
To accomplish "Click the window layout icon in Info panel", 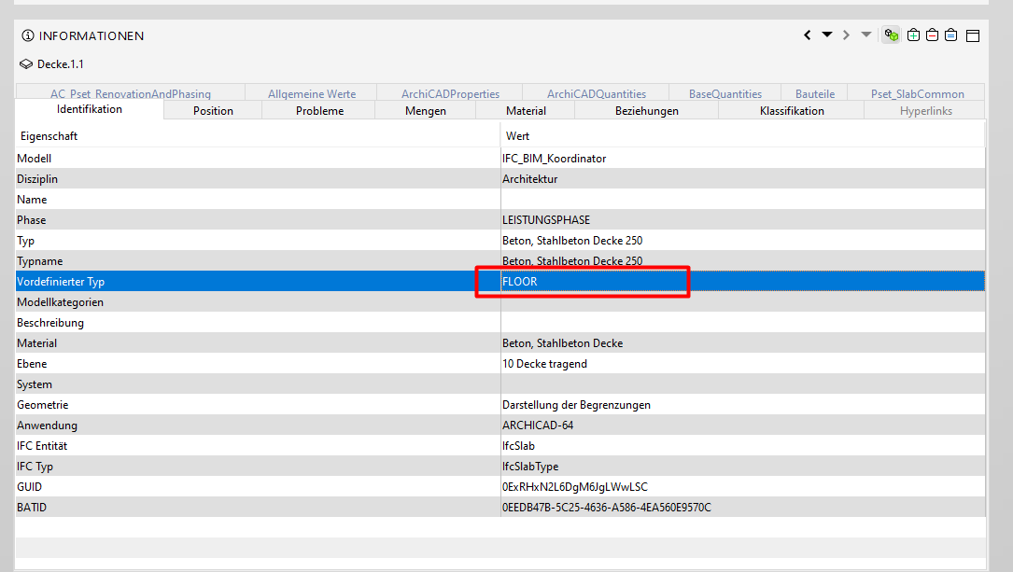I will [973, 35].
